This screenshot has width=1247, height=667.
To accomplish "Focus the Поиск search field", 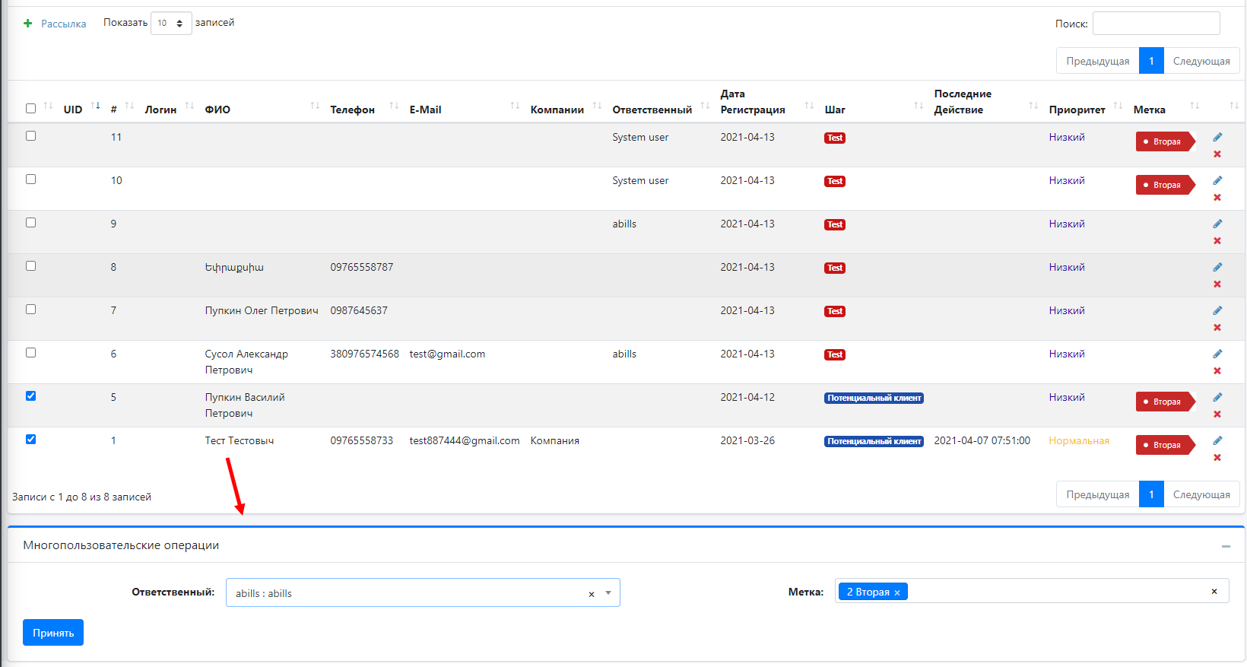I will 1156,24.
